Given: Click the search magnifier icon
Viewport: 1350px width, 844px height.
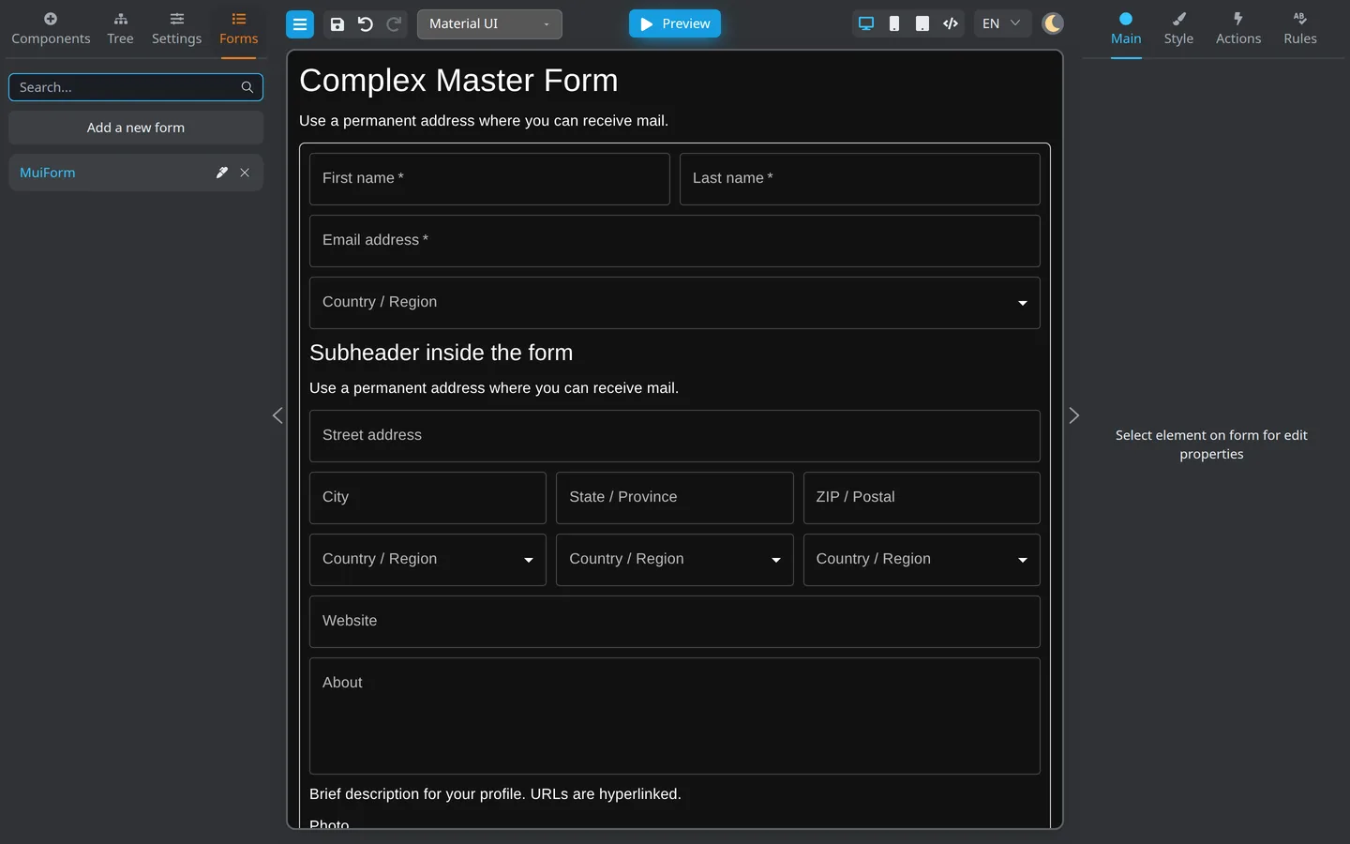Looking at the screenshot, I should click(247, 87).
